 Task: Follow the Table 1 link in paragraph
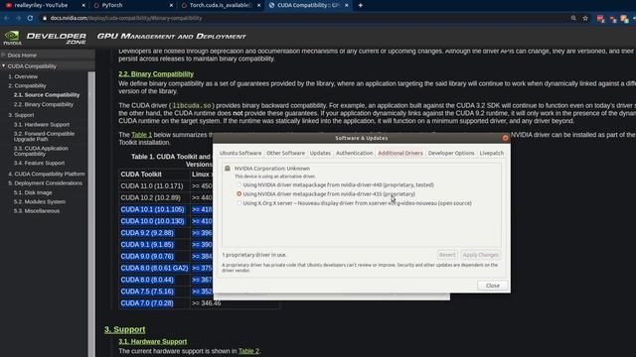pos(141,135)
